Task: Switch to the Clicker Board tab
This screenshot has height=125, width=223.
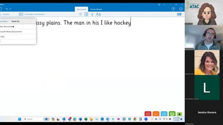Action: pos(96,9)
